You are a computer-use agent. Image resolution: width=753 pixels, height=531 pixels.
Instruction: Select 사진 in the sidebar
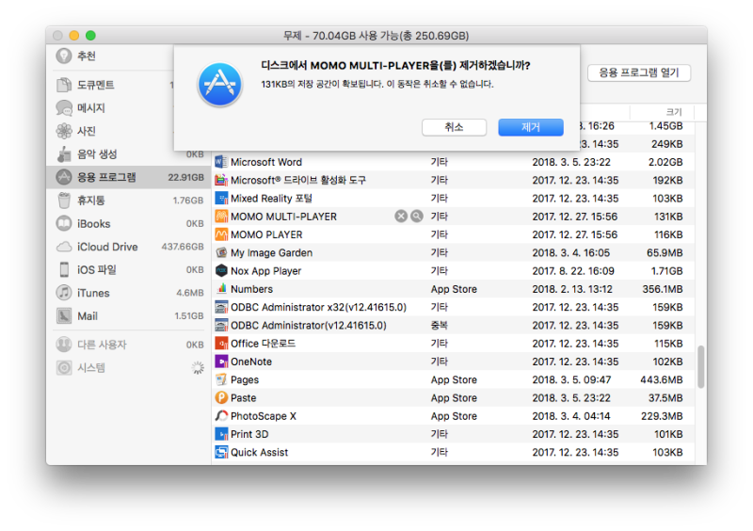128,131
